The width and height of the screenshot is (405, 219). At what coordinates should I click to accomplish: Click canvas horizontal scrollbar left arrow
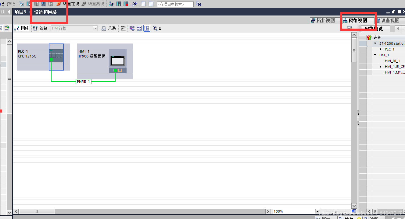pos(16,211)
